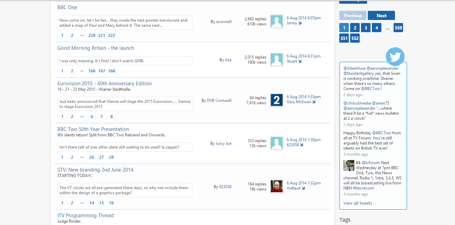Open @chrisckmedia mention in tweet
The width and height of the screenshot is (455, 225).
tap(357, 103)
